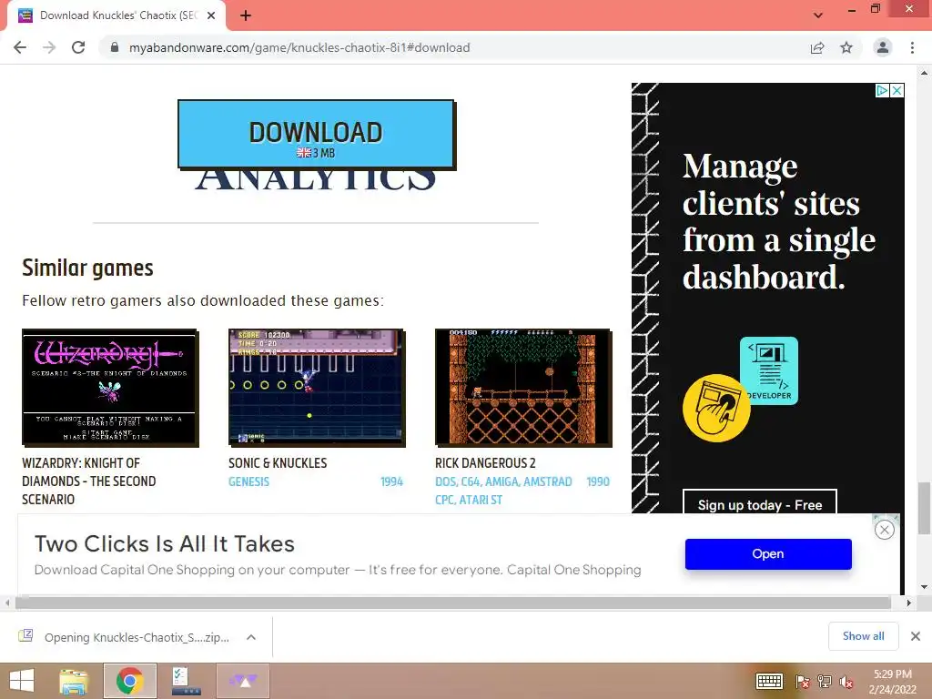This screenshot has width=932, height=699.
Task: Select the Download Knuckles' Chaotix tab
Action: [116, 15]
